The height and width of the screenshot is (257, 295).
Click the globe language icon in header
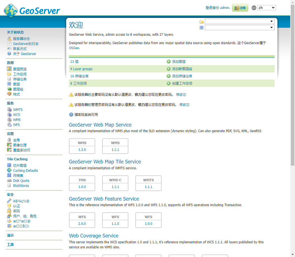tap(254, 8)
